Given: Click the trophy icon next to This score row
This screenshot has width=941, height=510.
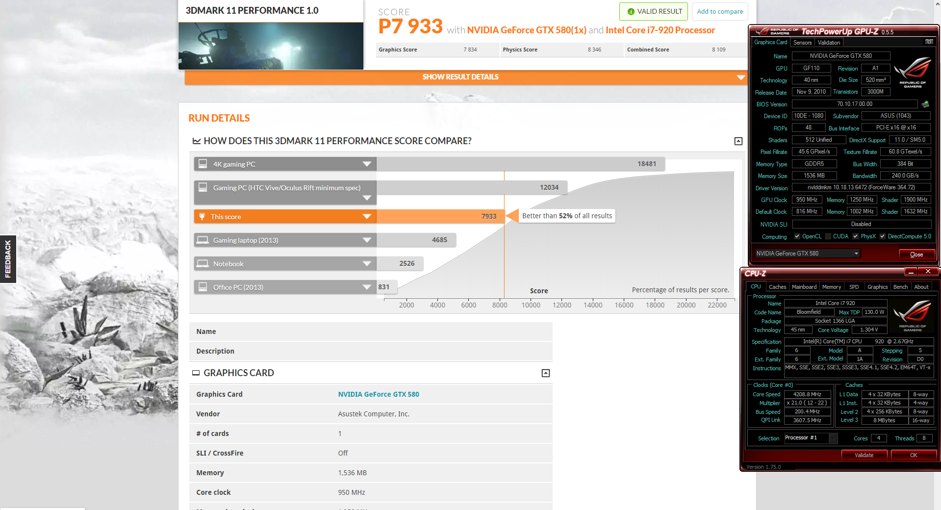Looking at the screenshot, I should [203, 216].
